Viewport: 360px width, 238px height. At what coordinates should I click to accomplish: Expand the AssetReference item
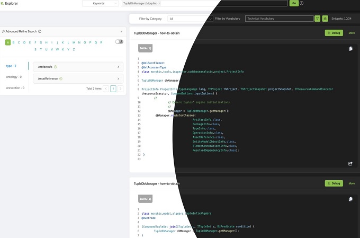pos(118,78)
